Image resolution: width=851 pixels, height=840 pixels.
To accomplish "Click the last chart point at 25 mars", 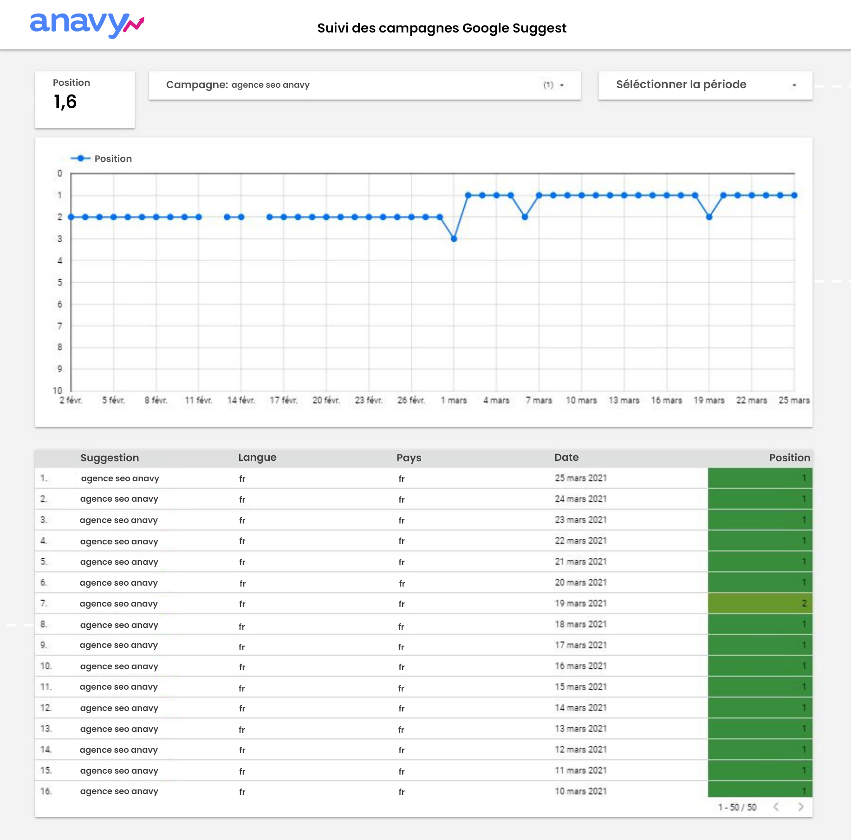I will (x=794, y=195).
